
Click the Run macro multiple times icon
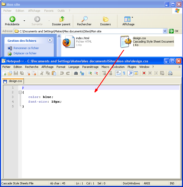point(162,73)
